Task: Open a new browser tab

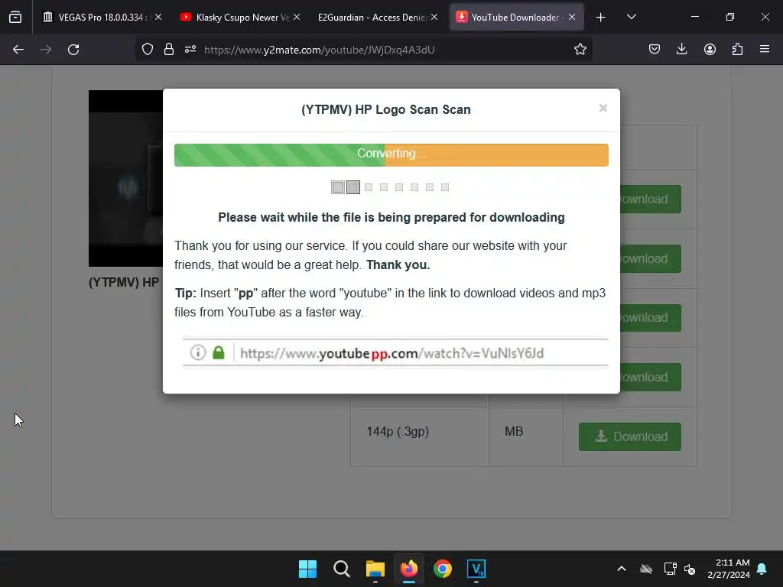Action: [x=601, y=18]
